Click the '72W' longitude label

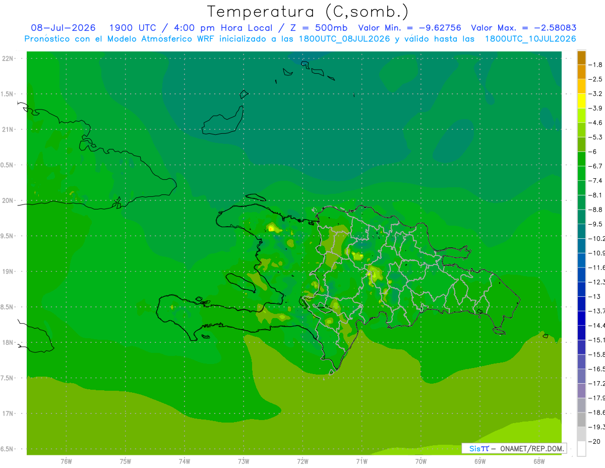[302, 461]
